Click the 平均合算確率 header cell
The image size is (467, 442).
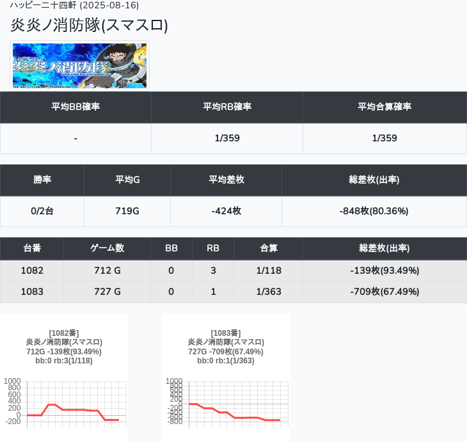[384, 107]
